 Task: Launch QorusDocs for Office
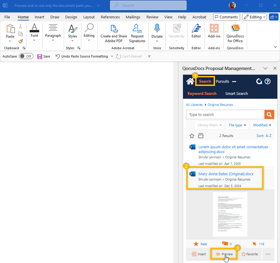235,33
